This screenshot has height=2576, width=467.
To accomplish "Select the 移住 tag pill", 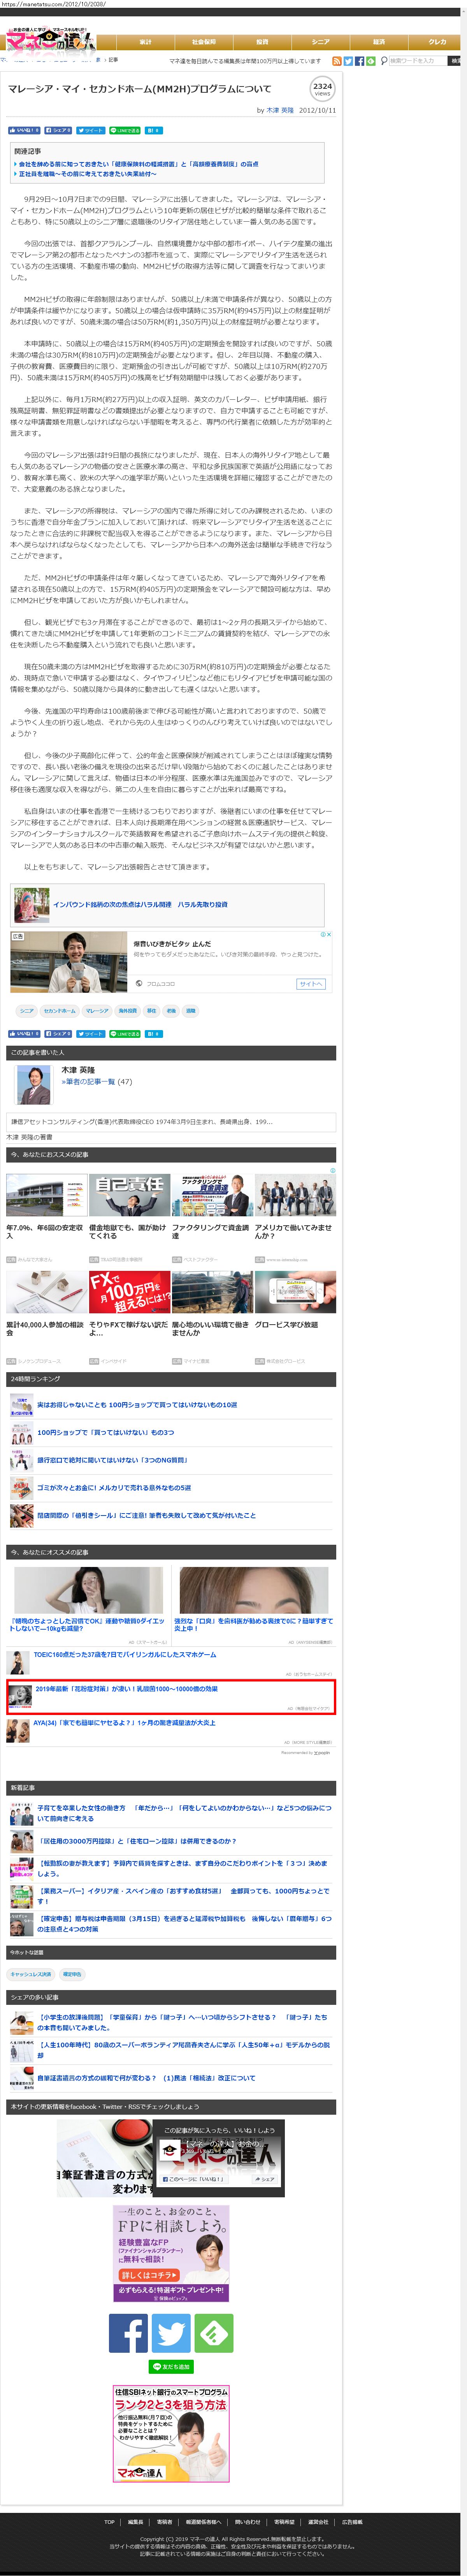I will (152, 1011).
